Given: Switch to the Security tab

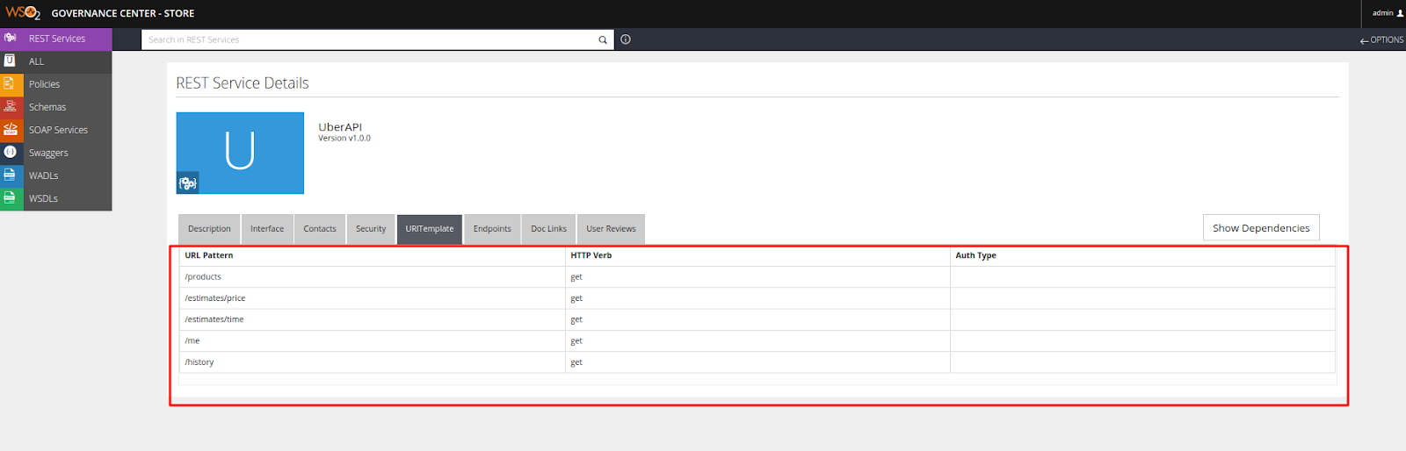Looking at the screenshot, I should 371,229.
